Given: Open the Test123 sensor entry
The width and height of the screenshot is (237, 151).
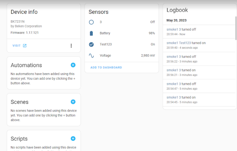Looking at the screenshot, I should 122,44.
